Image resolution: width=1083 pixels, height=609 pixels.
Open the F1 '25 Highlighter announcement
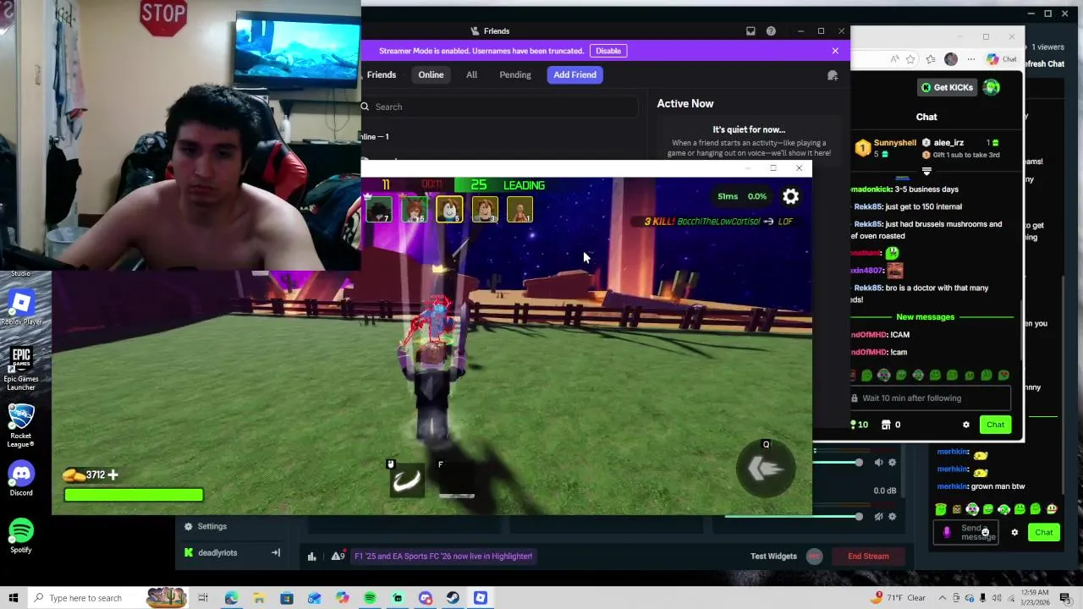point(443,556)
